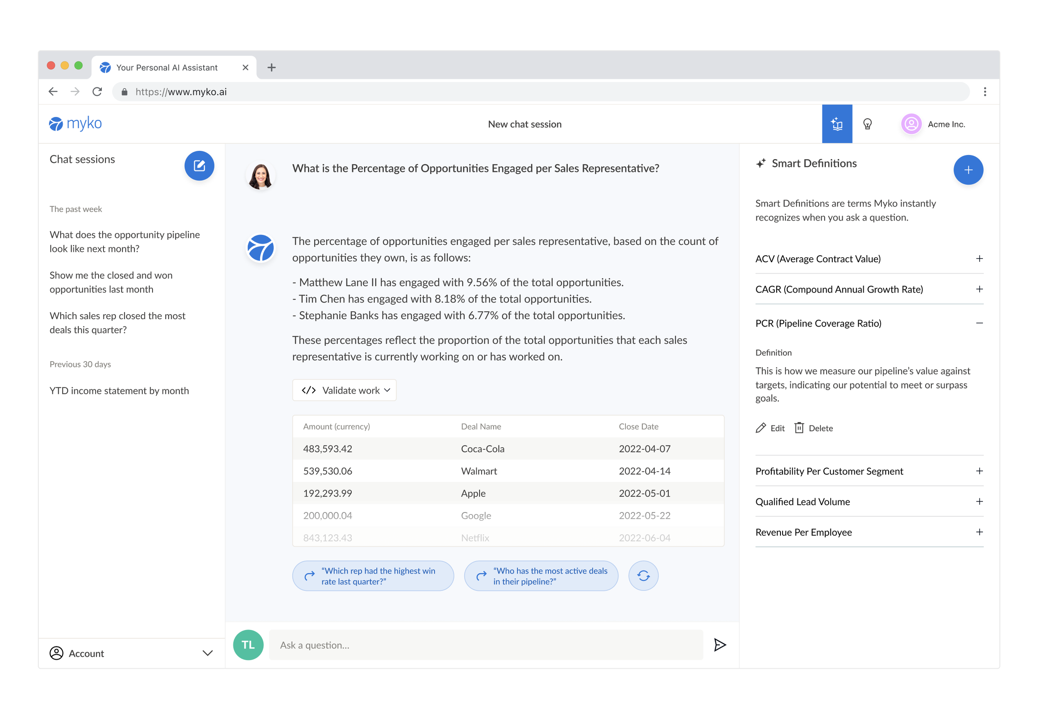Go back in browser
The width and height of the screenshot is (1039, 719).
[x=53, y=92]
